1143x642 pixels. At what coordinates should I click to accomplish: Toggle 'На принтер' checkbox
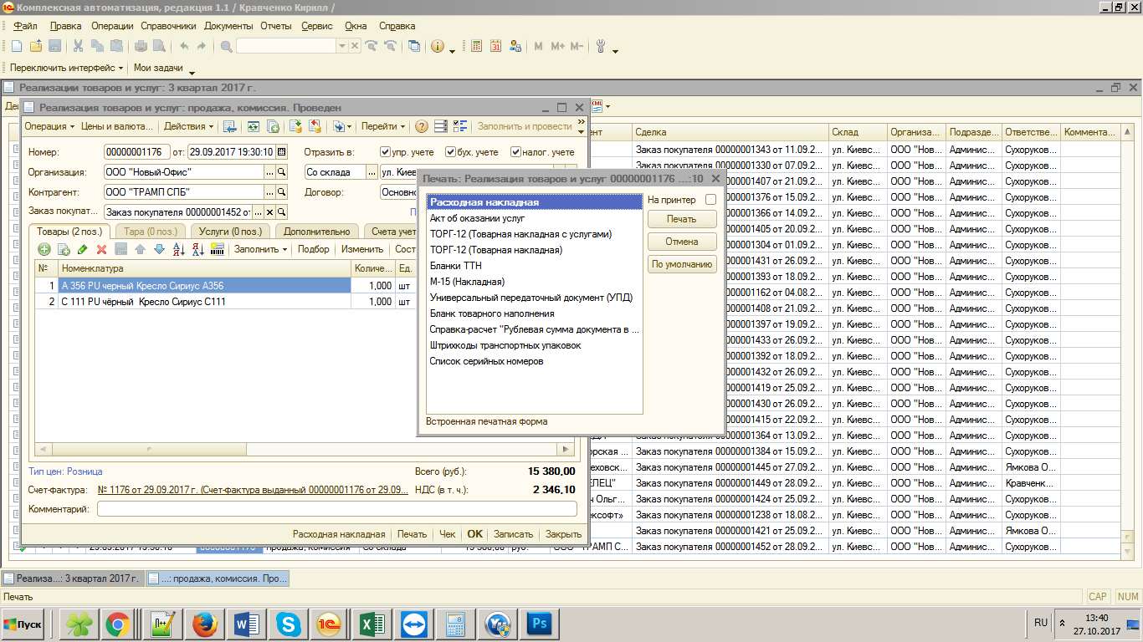pos(710,200)
